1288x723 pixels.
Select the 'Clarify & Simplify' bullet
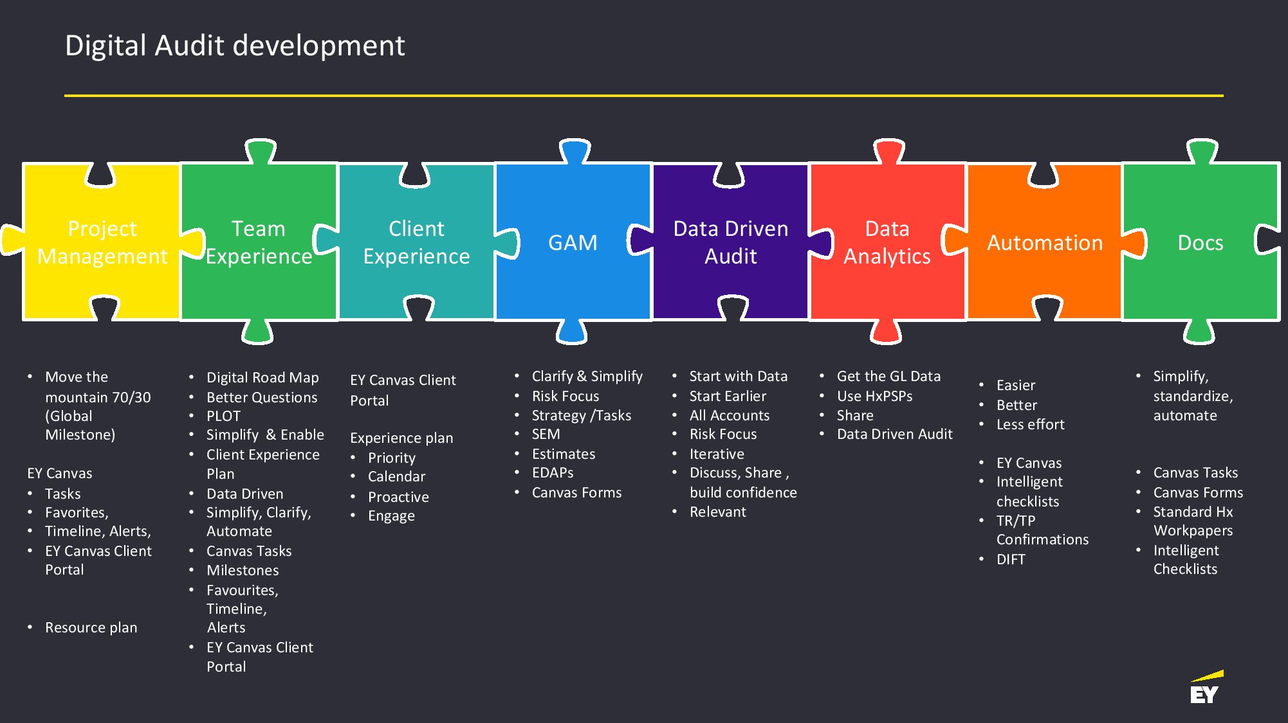point(587,376)
